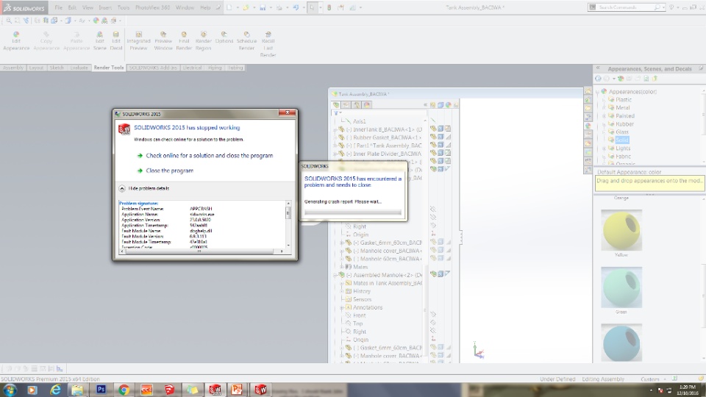
Task: Toggle hide/show for Inner Plate Divider row
Action: point(433,154)
